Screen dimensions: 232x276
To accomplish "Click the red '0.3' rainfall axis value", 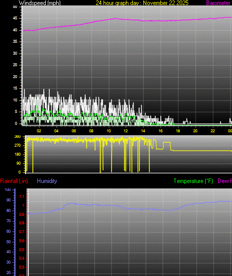I will coord(22,267).
